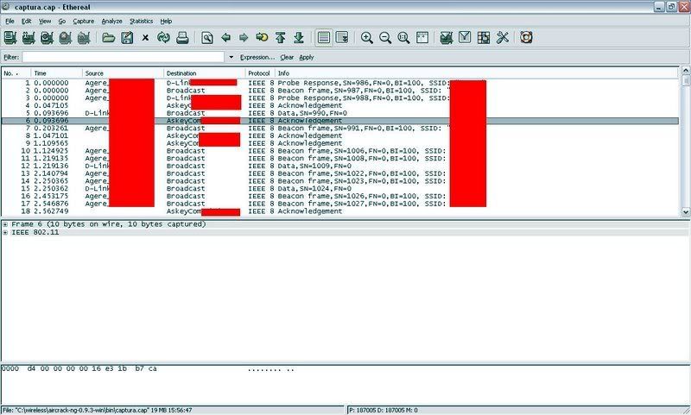Select packet 2 Beacon frame SN=987
Image resolution: width=691 pixels, height=415 pixels.
339,91
